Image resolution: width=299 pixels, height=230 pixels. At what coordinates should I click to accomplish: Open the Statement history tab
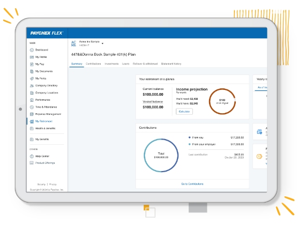click(171, 64)
